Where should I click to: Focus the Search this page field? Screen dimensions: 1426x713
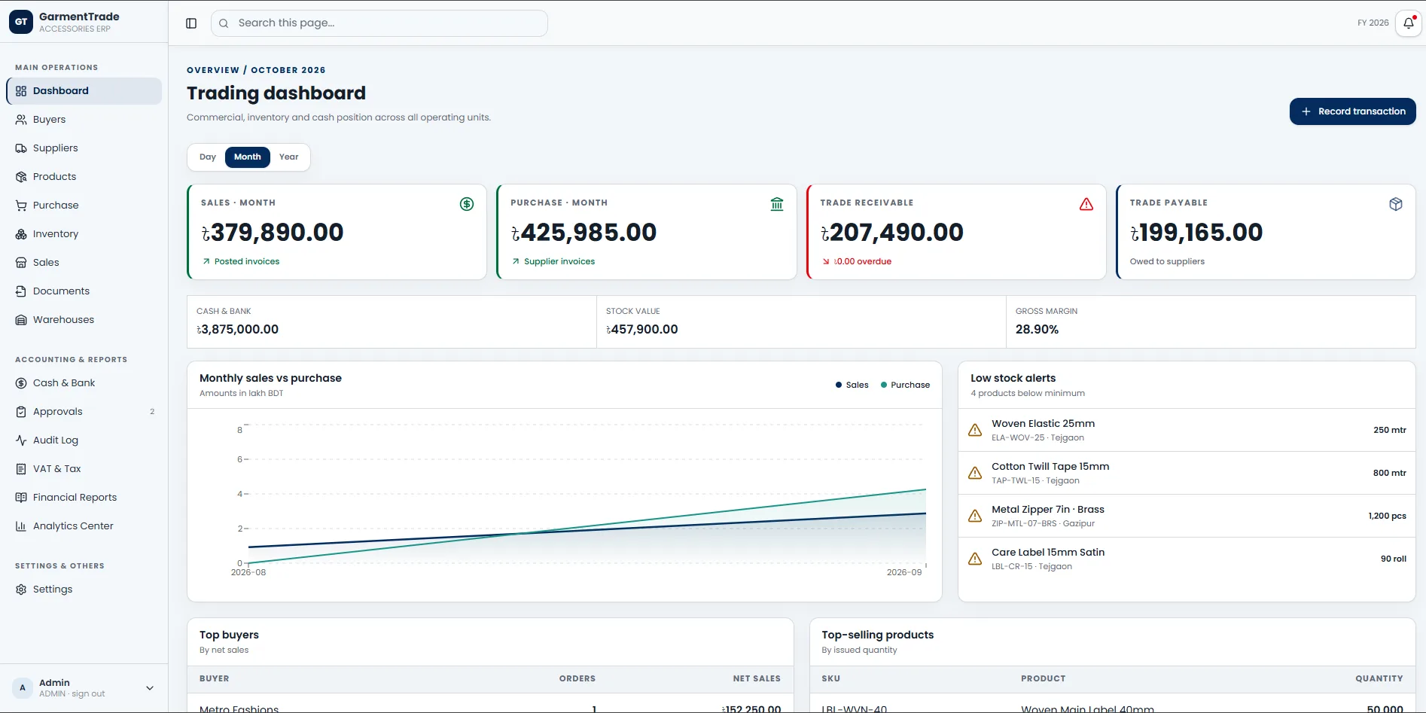(379, 23)
